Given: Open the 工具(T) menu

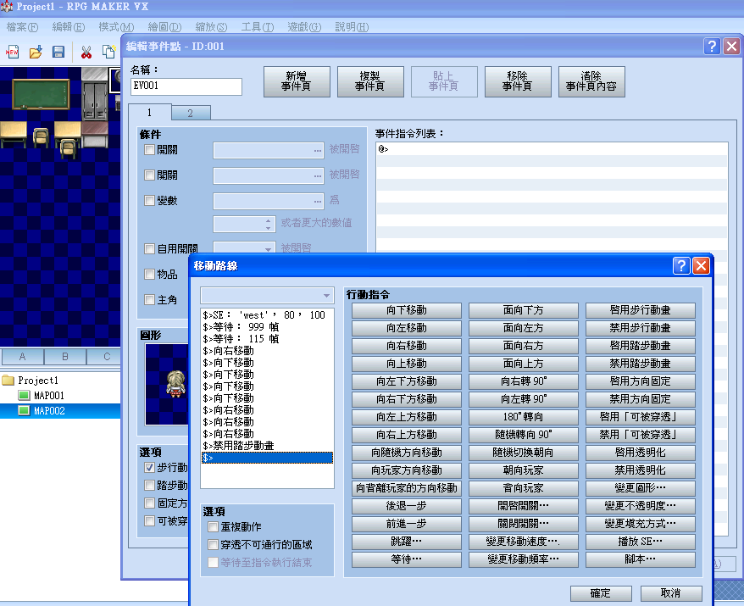Looking at the screenshot, I should [257, 27].
